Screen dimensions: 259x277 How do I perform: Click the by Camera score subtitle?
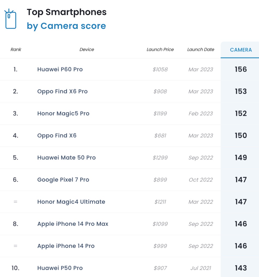pyautogui.click(x=66, y=26)
